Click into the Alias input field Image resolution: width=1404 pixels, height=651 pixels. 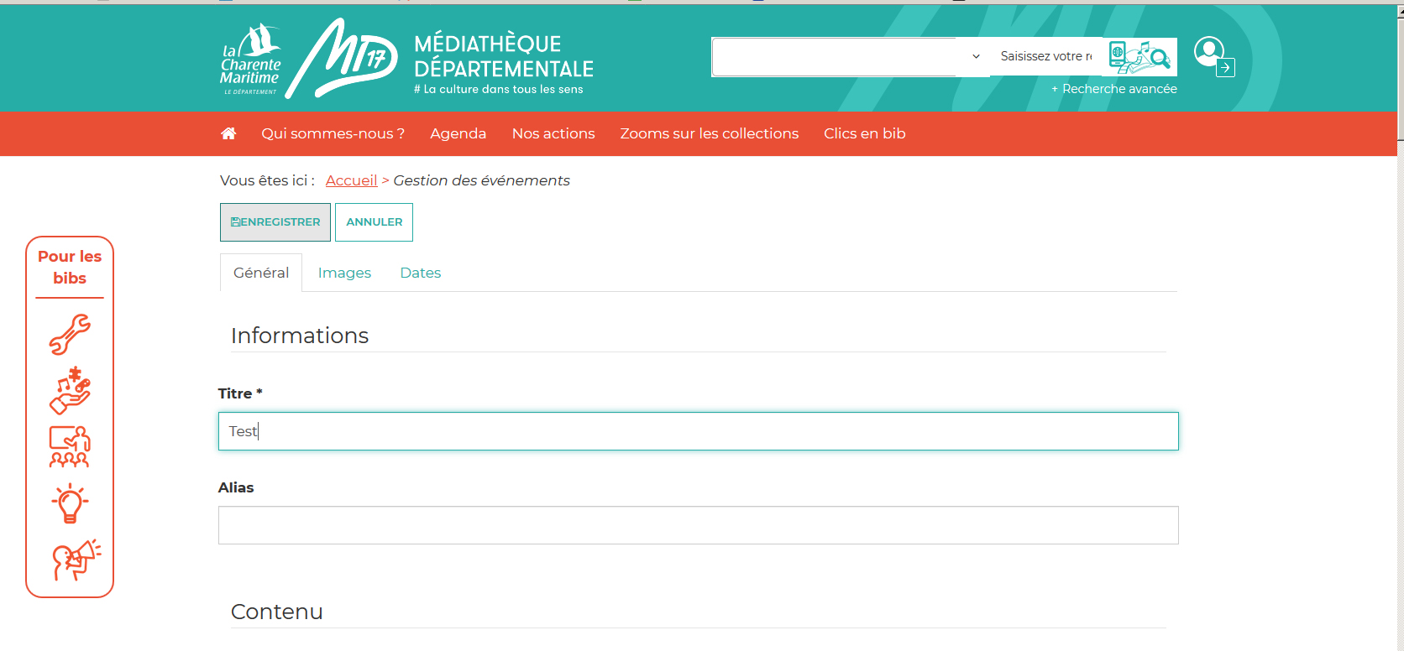699,525
